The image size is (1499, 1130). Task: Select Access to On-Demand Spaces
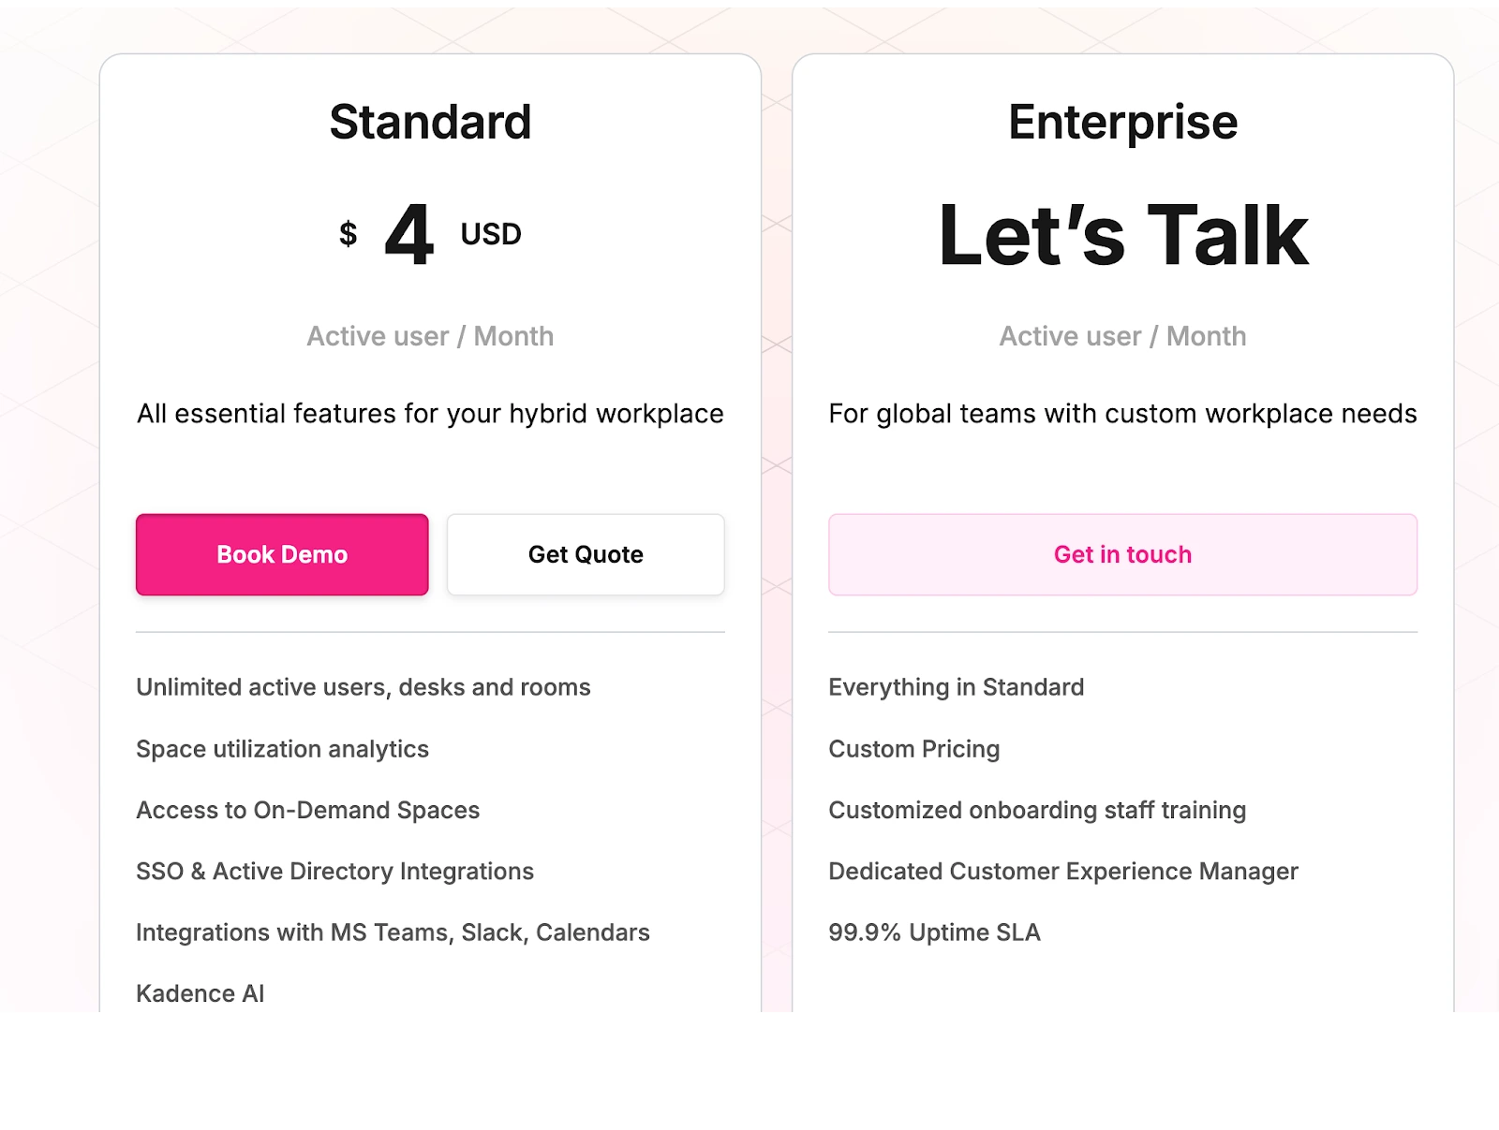[x=308, y=810]
